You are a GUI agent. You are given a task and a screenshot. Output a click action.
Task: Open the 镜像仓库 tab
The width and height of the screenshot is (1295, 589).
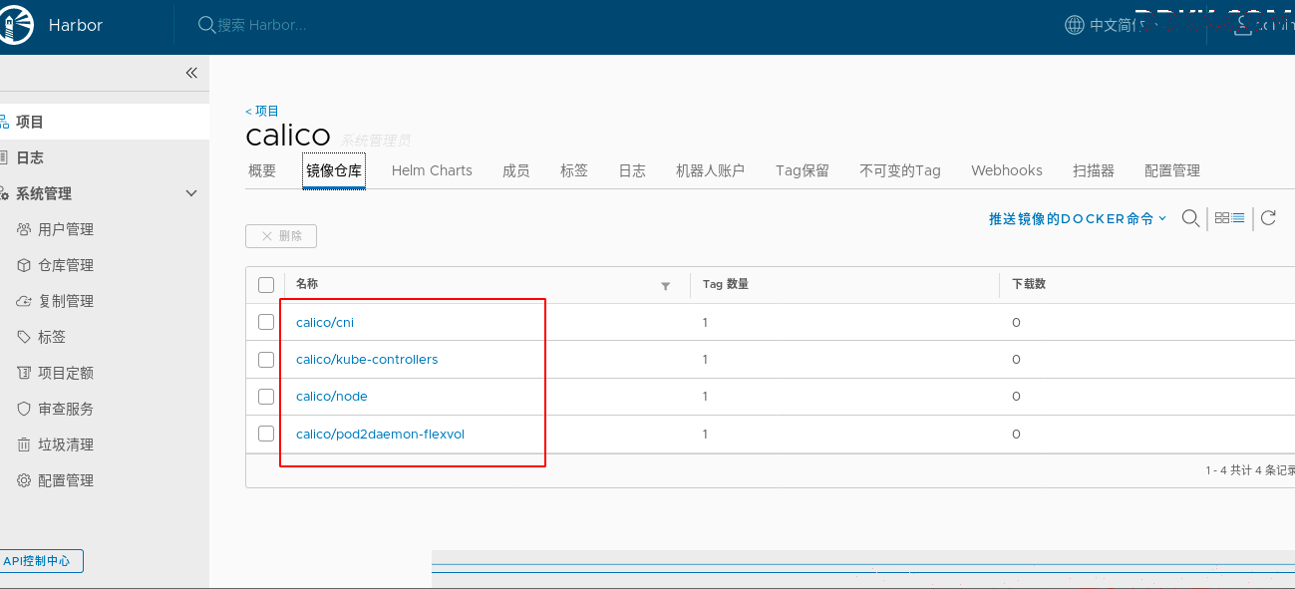(x=334, y=170)
